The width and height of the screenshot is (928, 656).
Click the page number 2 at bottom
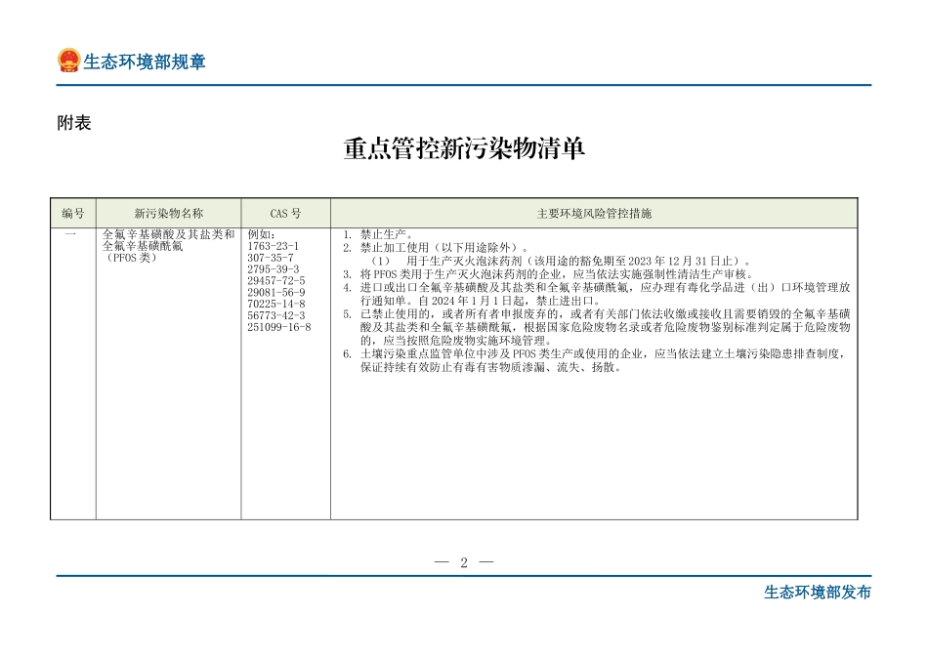(464, 560)
